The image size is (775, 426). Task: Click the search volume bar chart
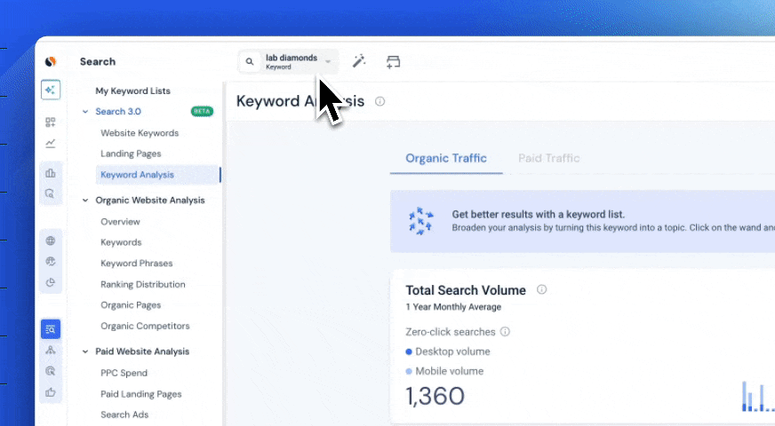[755, 396]
